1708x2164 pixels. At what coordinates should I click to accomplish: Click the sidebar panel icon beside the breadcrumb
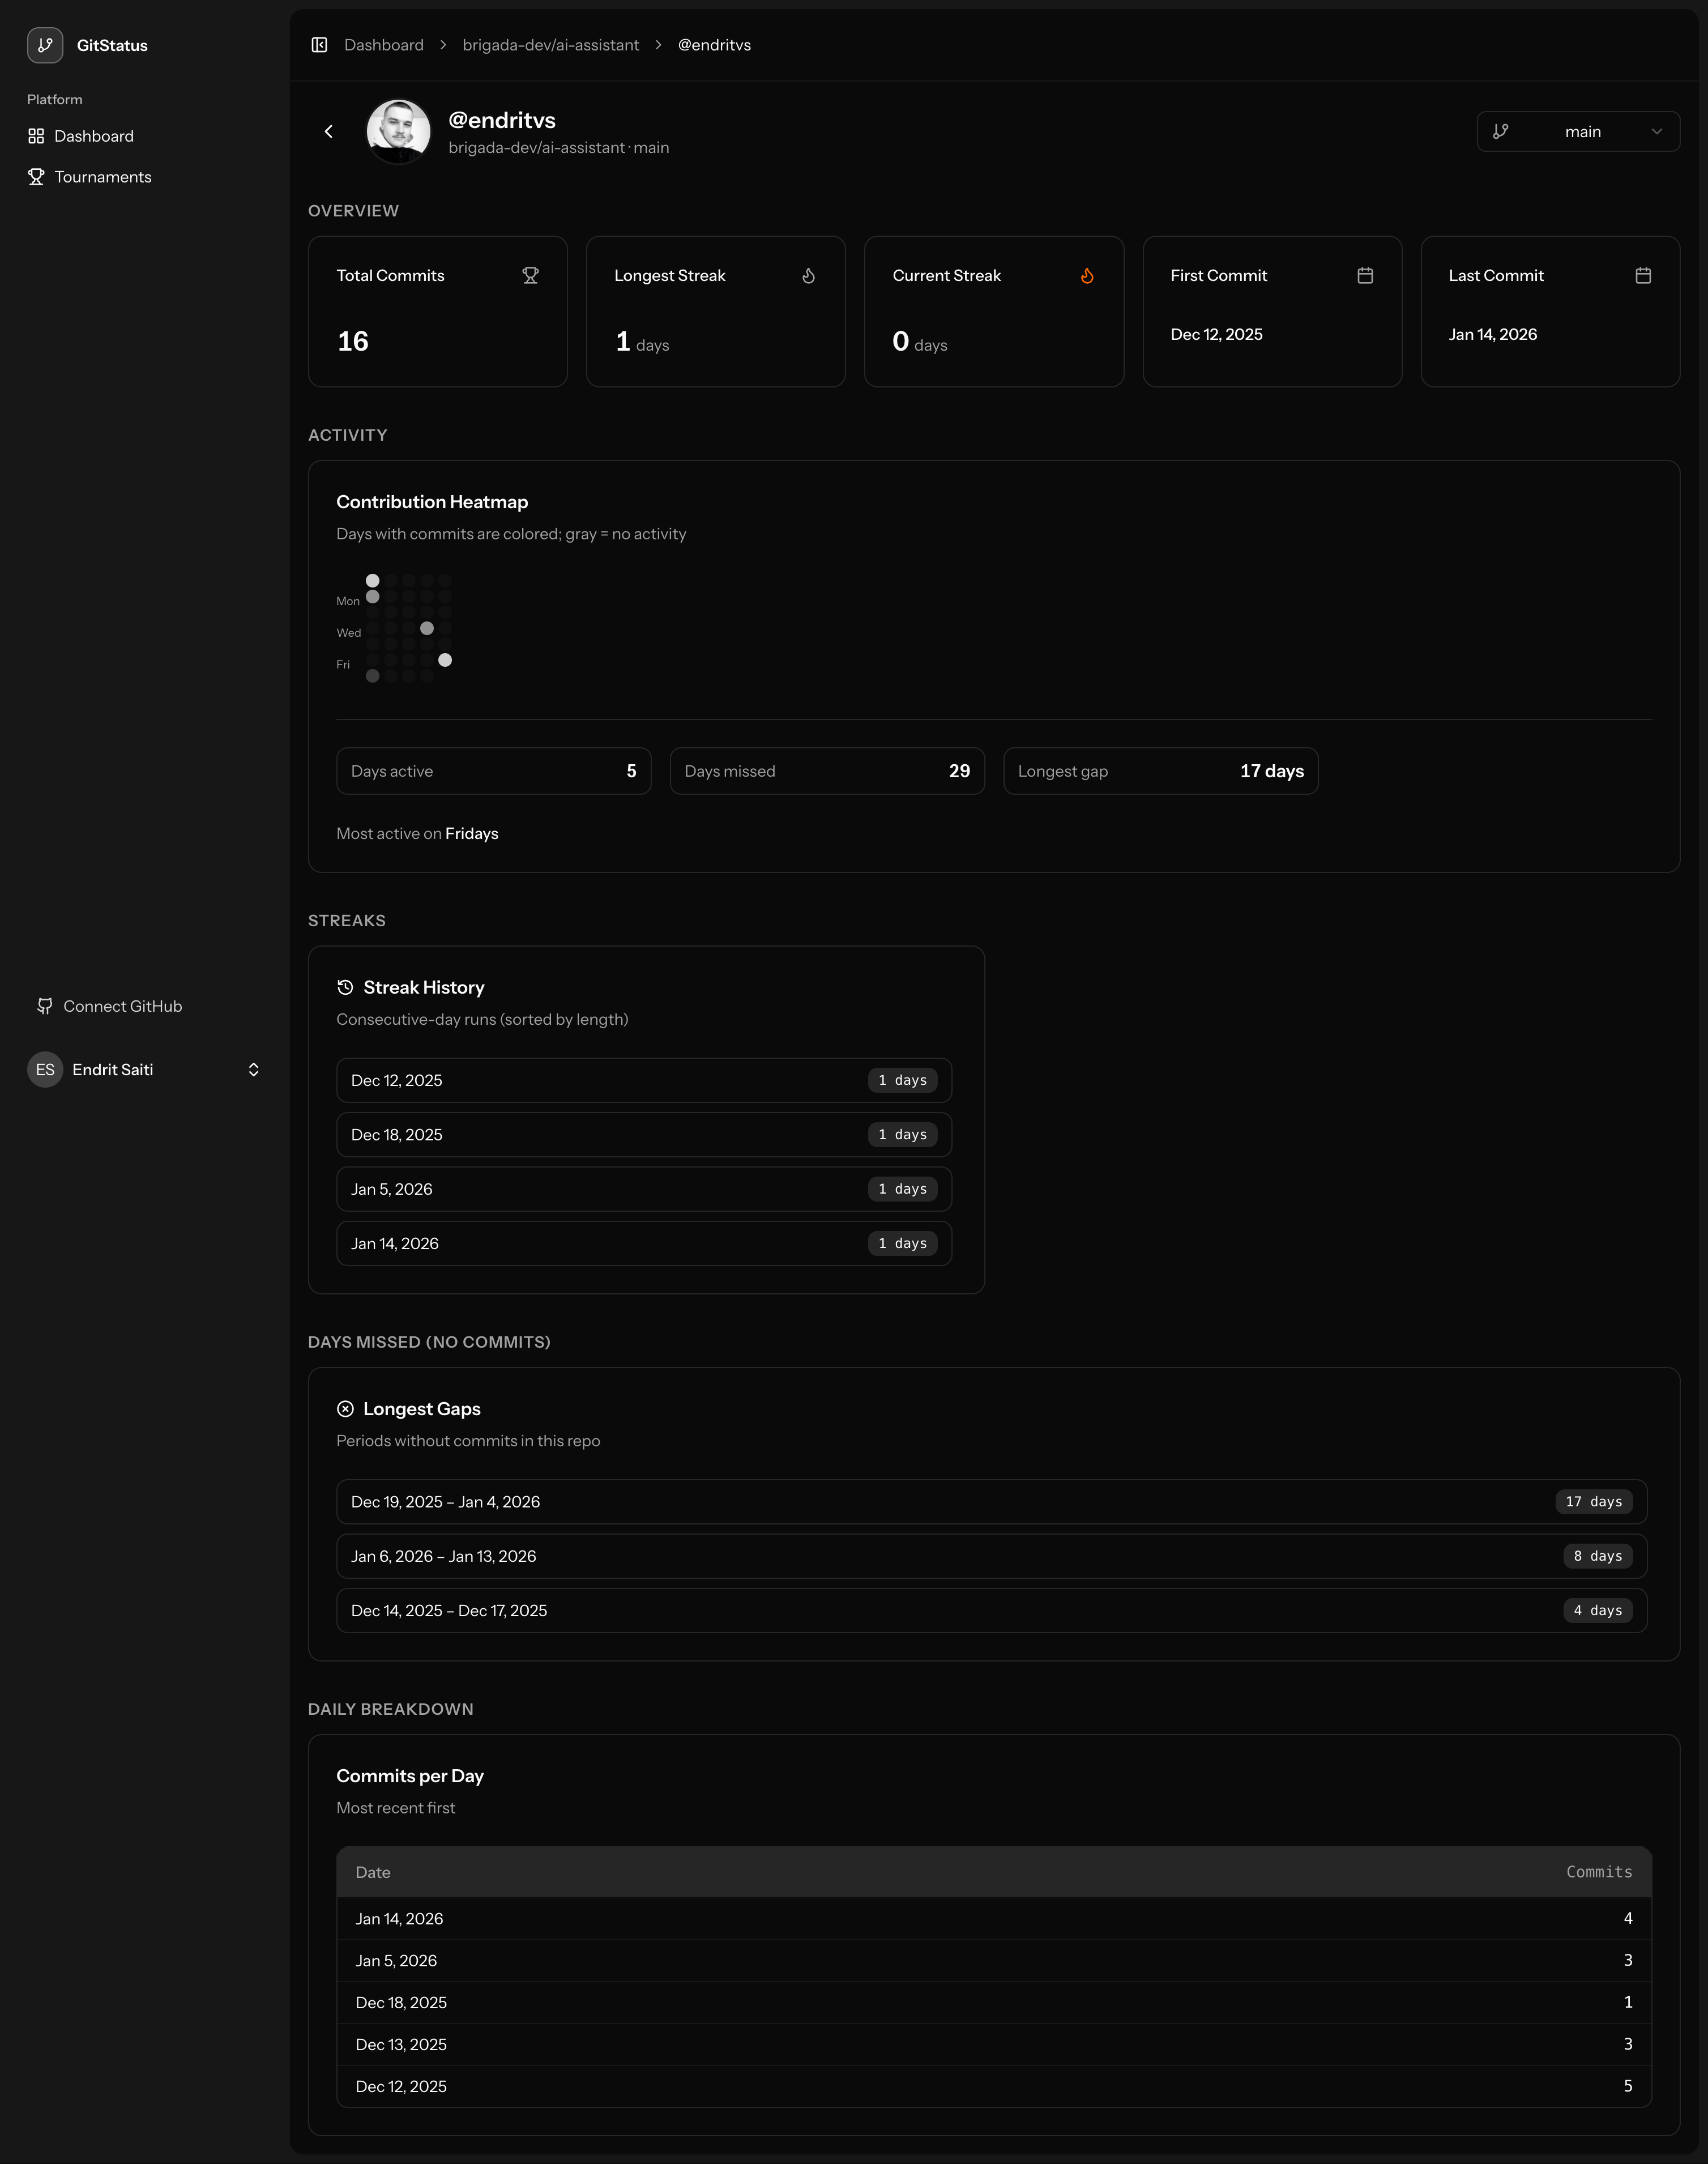coord(320,45)
